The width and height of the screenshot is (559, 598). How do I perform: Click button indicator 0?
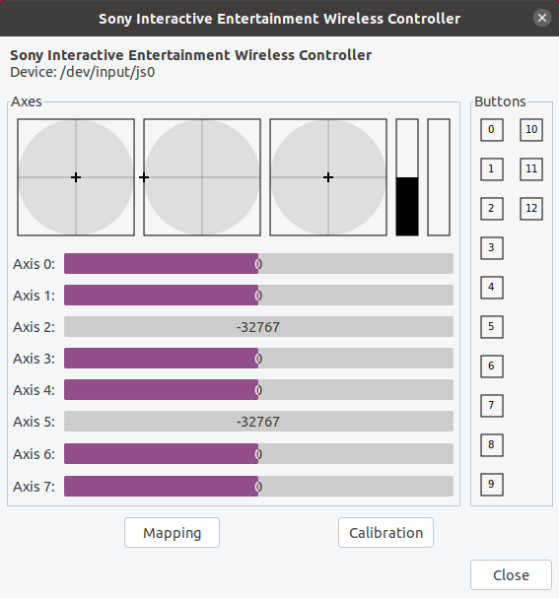coord(491,130)
